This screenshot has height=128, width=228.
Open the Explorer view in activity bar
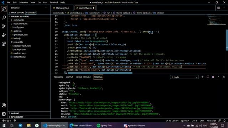click(x=4, y=9)
